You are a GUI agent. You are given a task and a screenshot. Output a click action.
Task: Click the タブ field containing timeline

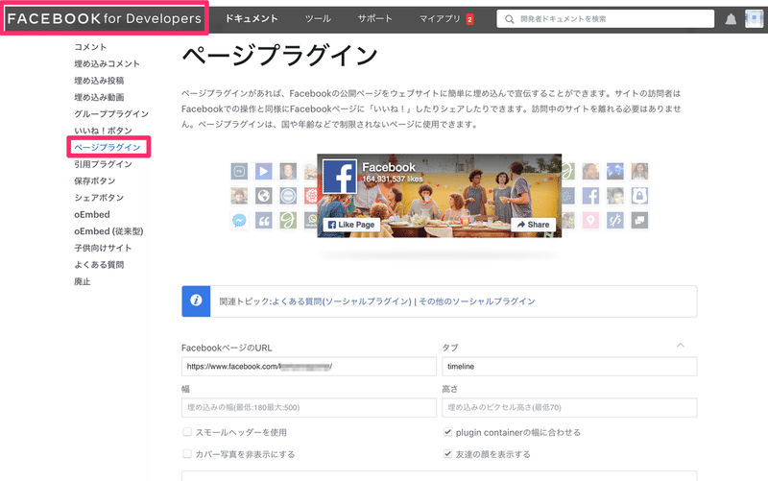569,367
